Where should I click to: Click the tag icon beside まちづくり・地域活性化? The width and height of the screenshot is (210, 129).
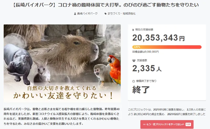point(106,14)
